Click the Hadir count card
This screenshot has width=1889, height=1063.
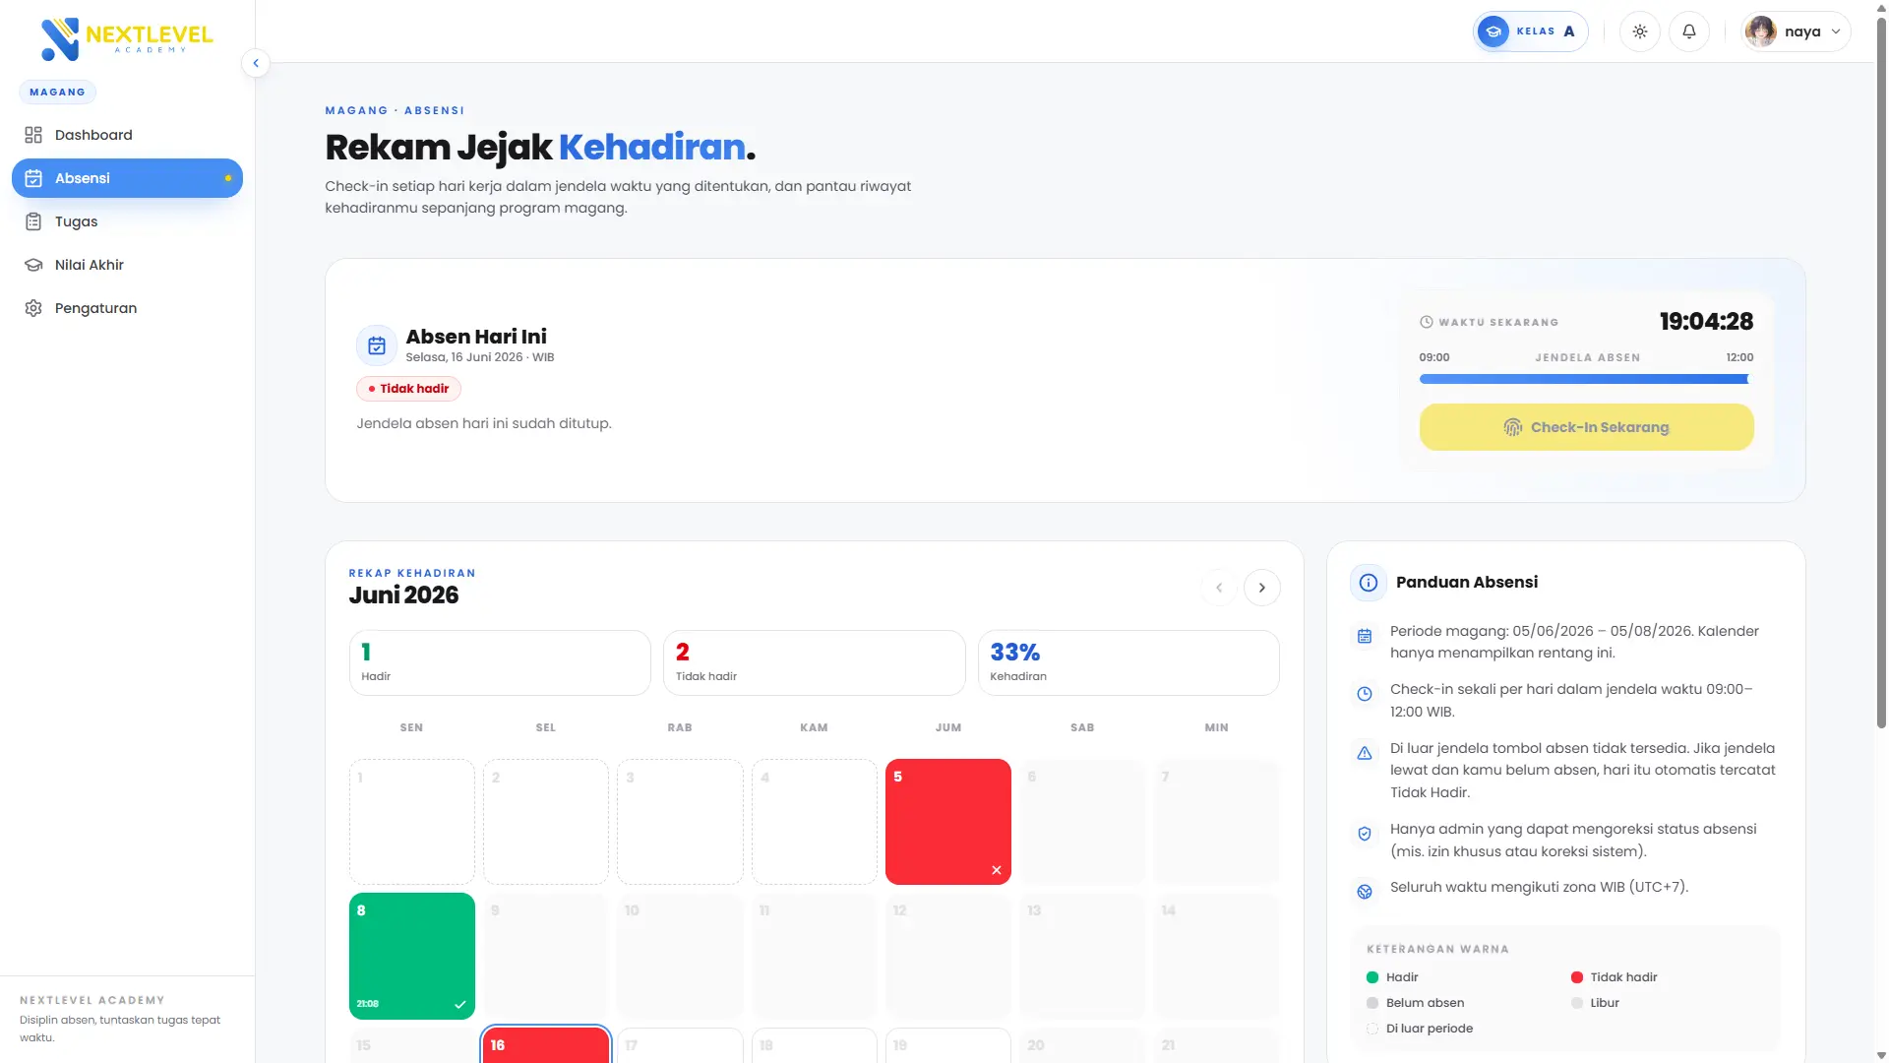(500, 663)
